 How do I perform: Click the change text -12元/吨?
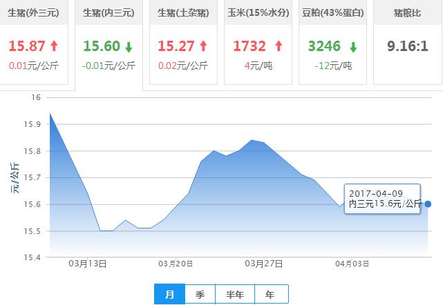333,66
